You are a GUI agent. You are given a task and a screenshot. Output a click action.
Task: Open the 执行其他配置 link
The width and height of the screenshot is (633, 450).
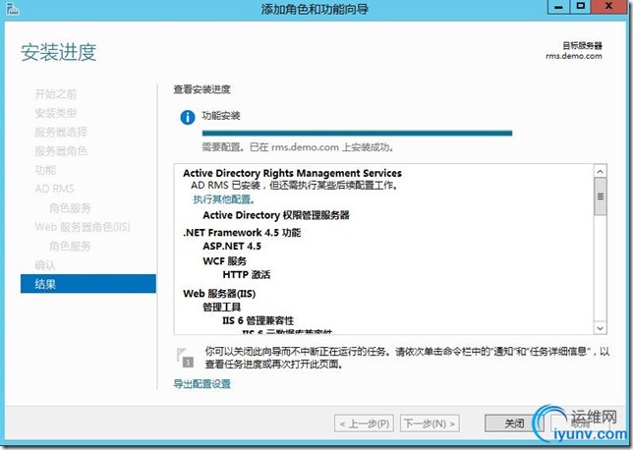(224, 199)
